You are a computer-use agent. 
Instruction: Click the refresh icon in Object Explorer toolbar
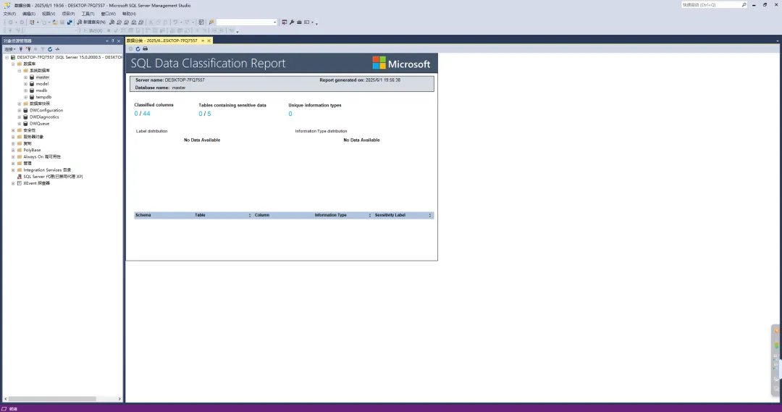click(50, 49)
